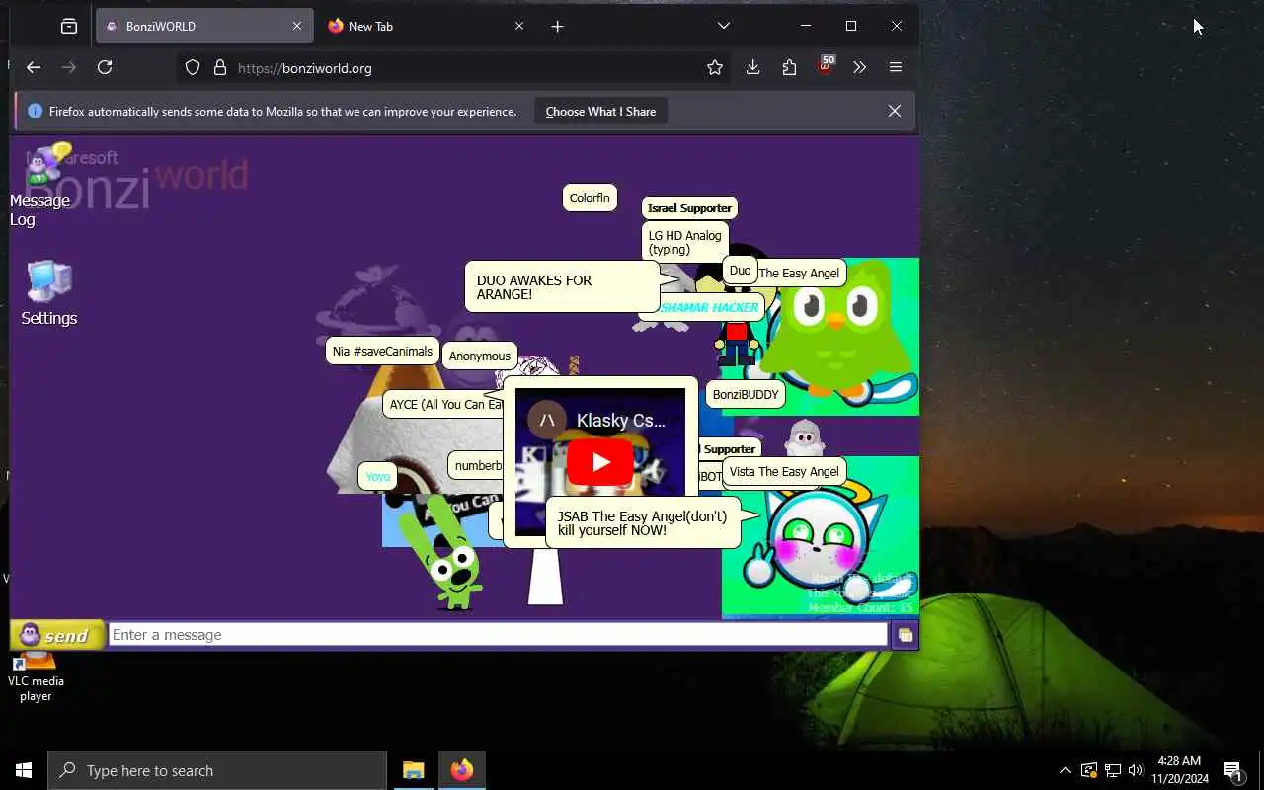Bookmark this page with the star
This screenshot has width=1264, height=790.
tap(715, 67)
